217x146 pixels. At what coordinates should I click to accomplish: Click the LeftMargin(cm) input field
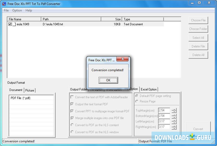pos(164,121)
